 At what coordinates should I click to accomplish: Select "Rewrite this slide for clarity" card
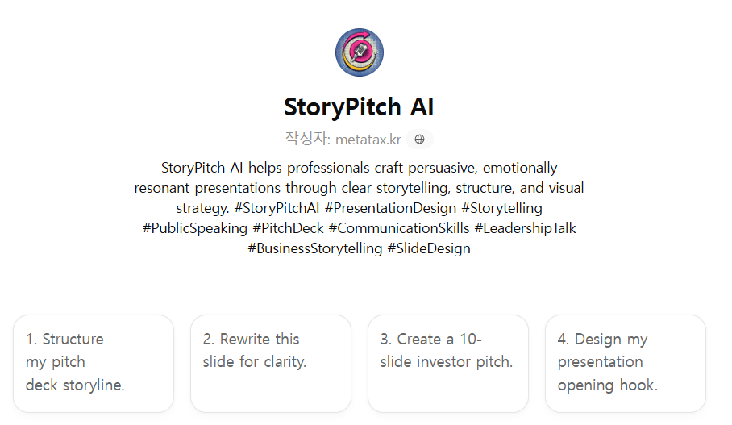(x=271, y=363)
